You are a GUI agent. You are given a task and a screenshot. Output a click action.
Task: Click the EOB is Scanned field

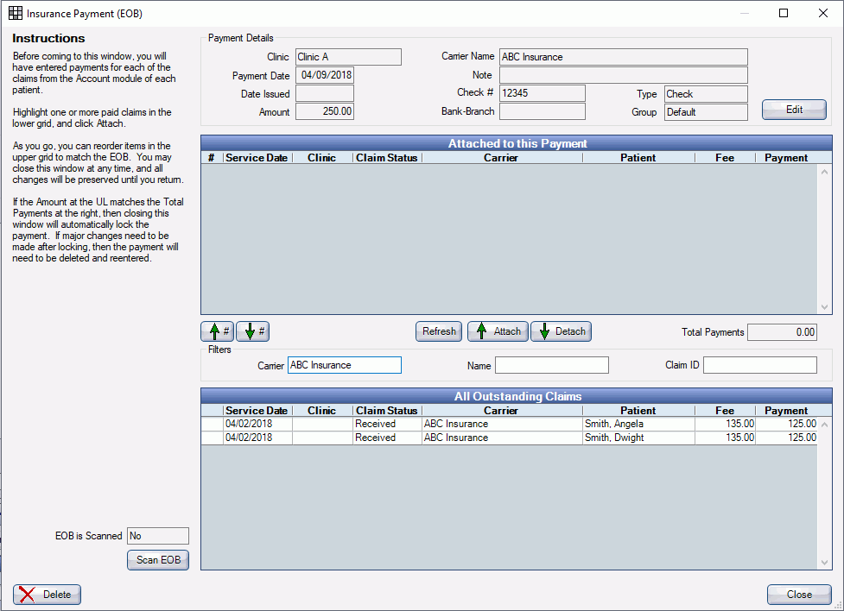(158, 536)
